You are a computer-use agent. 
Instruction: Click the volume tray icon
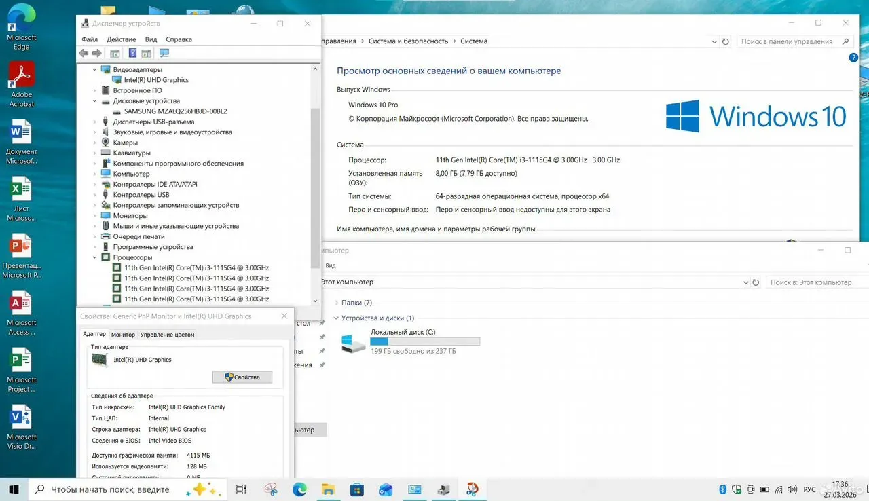tap(794, 489)
